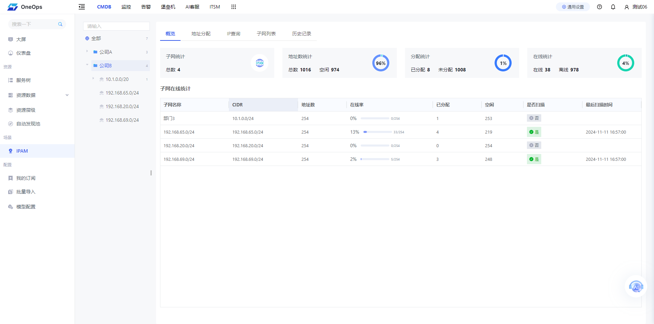This screenshot has height=324, width=654.
Task: Click the 否 scan badge for 部门3
Action: (534, 118)
